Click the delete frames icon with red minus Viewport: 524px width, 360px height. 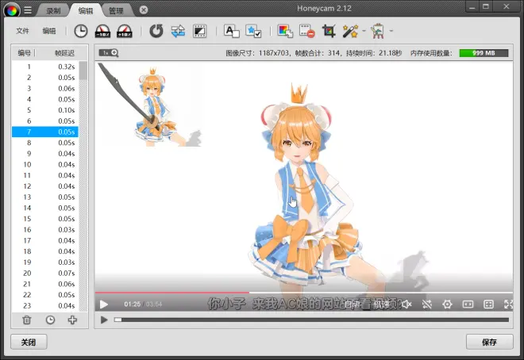tap(306, 31)
